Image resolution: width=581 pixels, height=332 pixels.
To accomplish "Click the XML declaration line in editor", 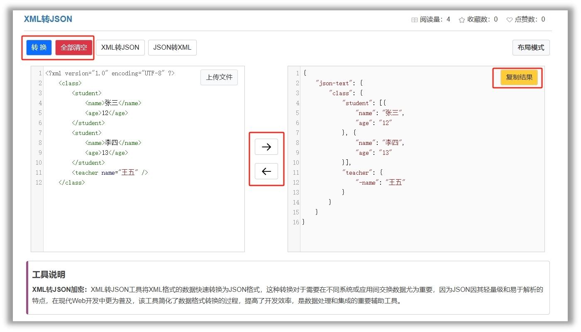I will click(110, 73).
